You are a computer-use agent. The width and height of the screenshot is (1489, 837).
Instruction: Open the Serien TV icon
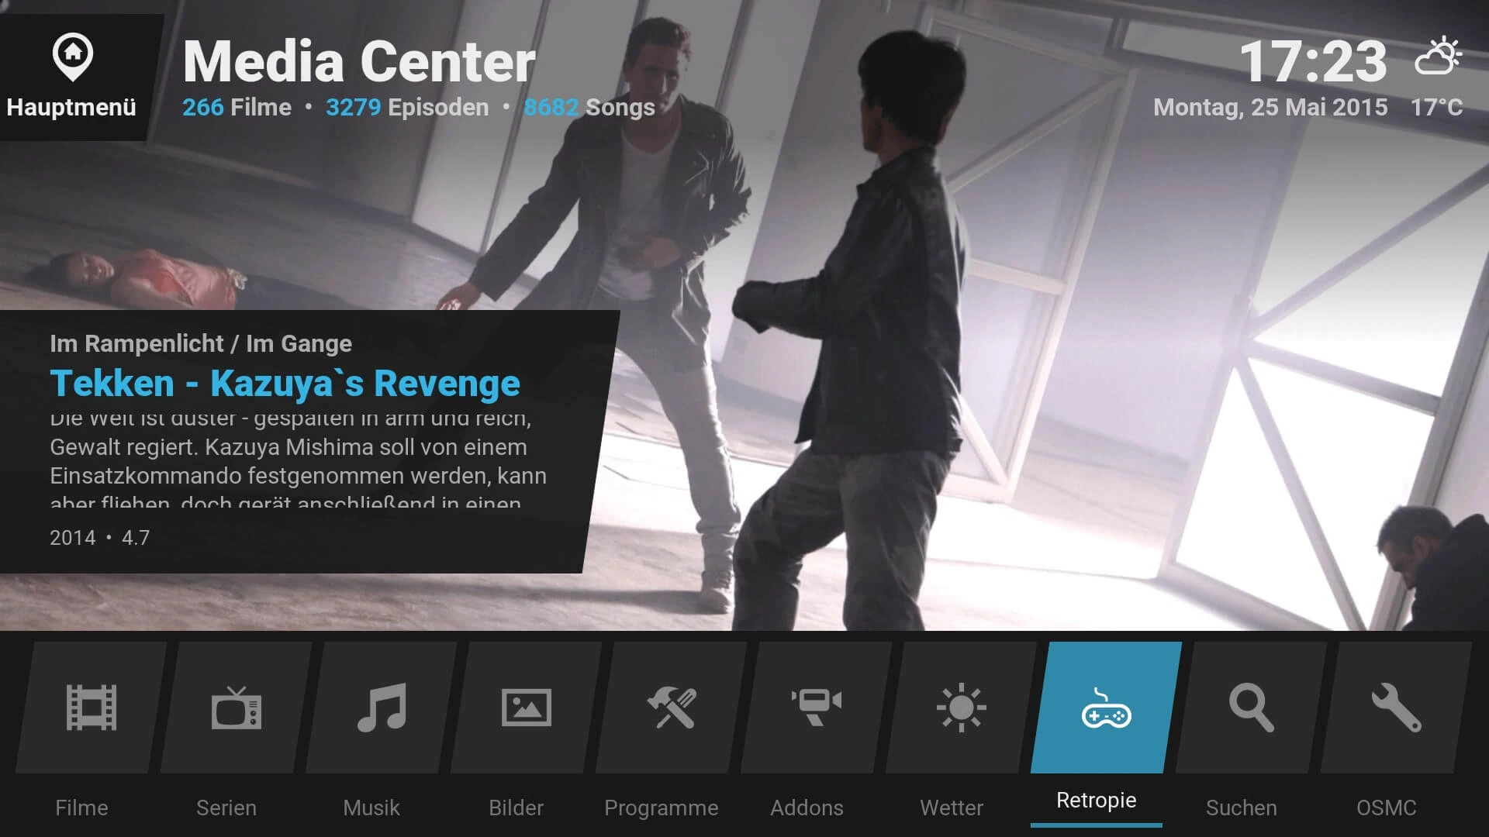pyautogui.click(x=237, y=708)
